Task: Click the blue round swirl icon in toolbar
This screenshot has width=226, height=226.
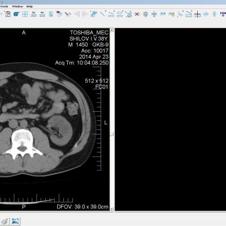Action: pos(16,14)
